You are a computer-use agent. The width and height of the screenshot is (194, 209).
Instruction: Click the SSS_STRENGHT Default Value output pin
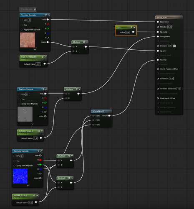(x=45, y=64)
